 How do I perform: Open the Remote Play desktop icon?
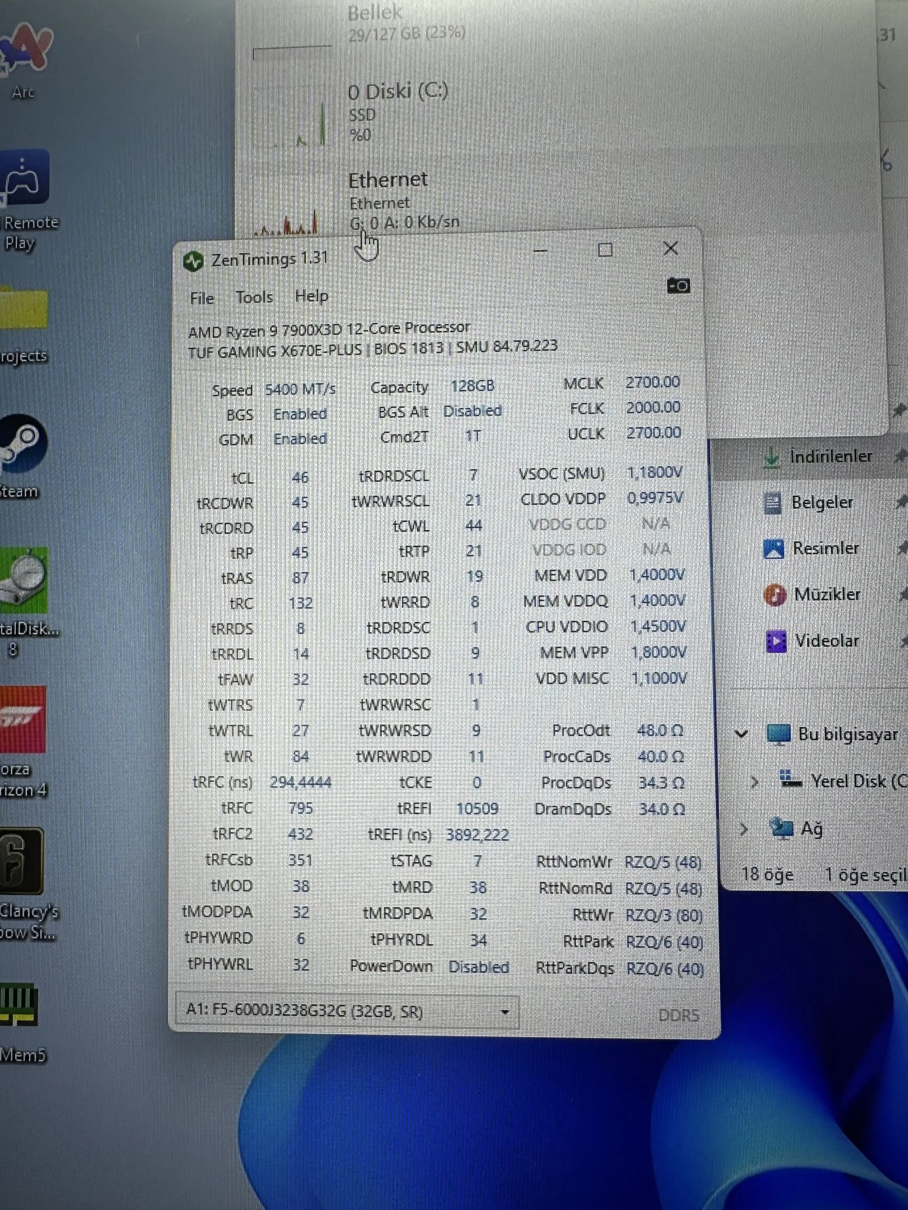tap(26, 202)
